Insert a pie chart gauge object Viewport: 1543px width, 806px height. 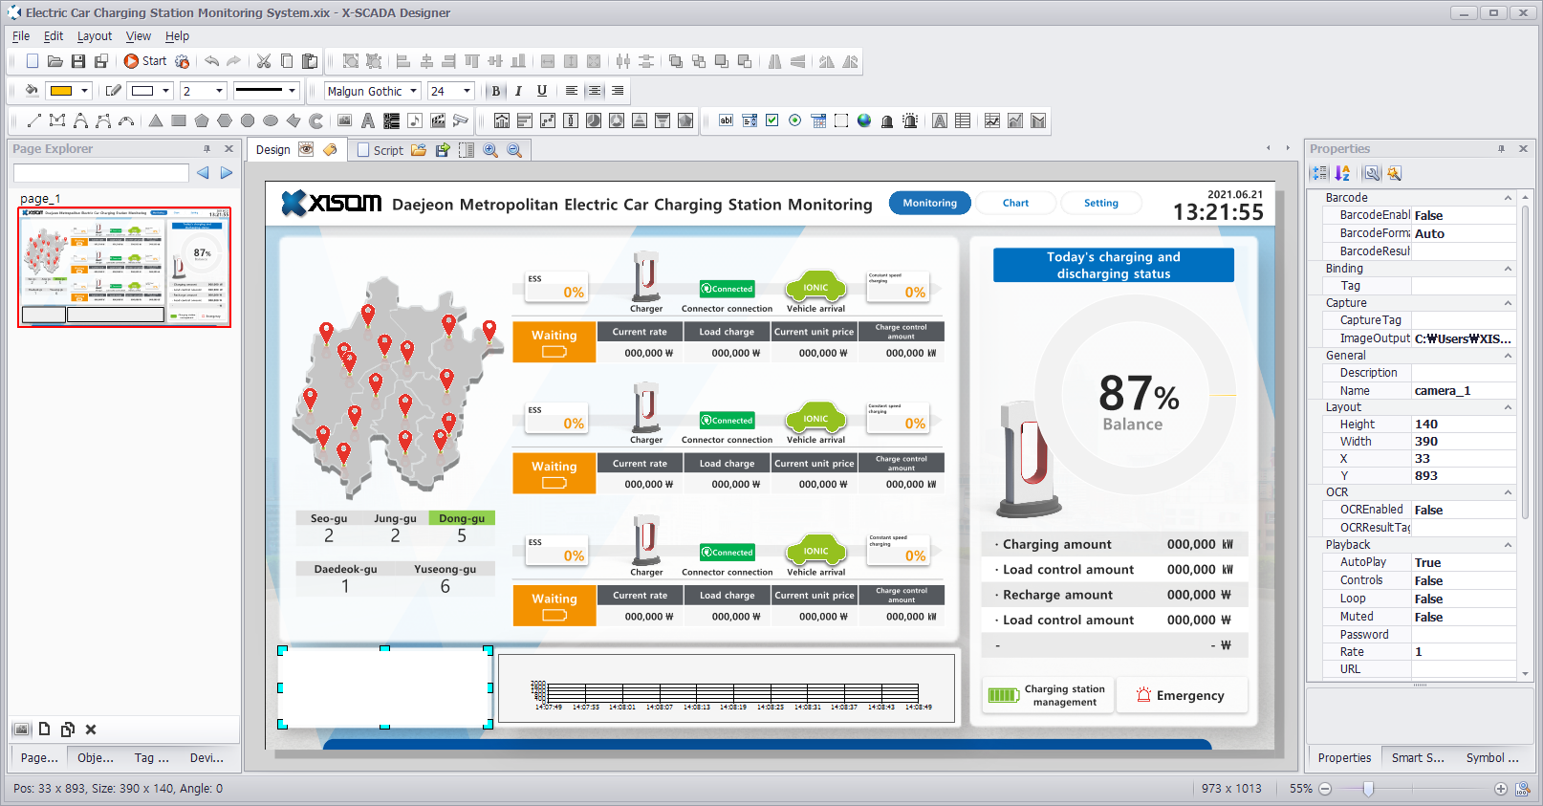[594, 120]
